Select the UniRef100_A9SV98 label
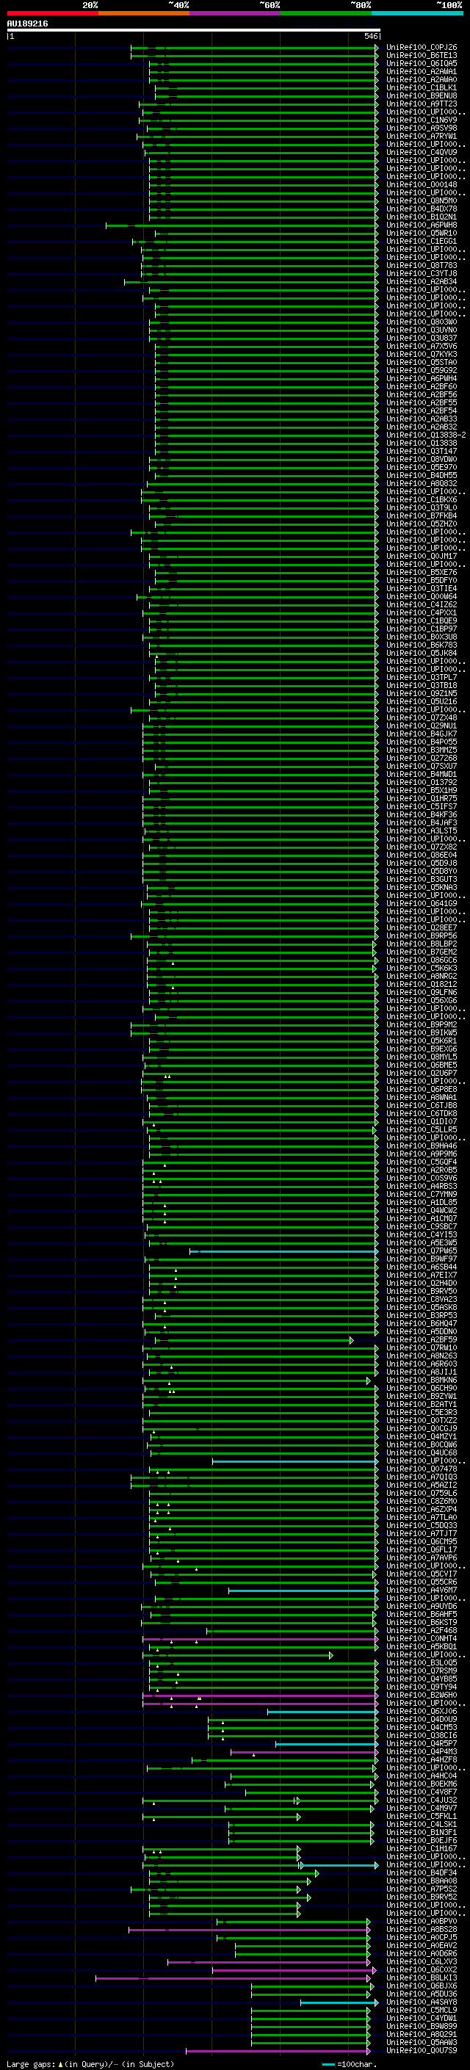Viewport: 470px width, 2070px height. point(422,129)
